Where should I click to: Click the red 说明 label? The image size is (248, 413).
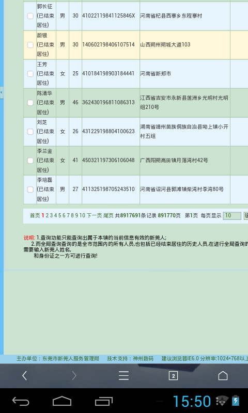(x=29, y=238)
